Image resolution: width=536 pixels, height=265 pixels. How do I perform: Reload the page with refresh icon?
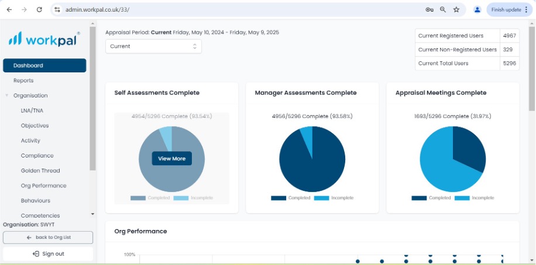39,9
